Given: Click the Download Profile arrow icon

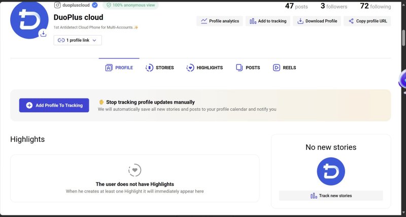Looking at the screenshot, I should pyautogui.click(x=300, y=21).
